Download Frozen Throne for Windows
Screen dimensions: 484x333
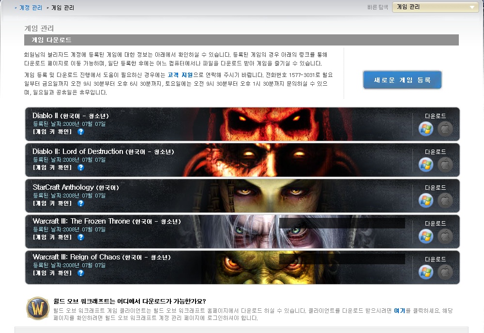[x=425, y=236]
